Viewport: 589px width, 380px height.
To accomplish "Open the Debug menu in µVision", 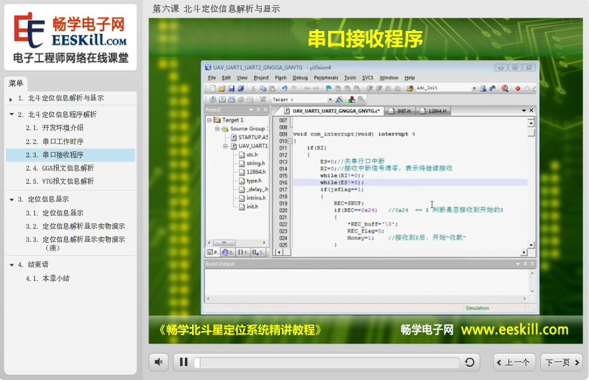I will pyautogui.click(x=300, y=78).
